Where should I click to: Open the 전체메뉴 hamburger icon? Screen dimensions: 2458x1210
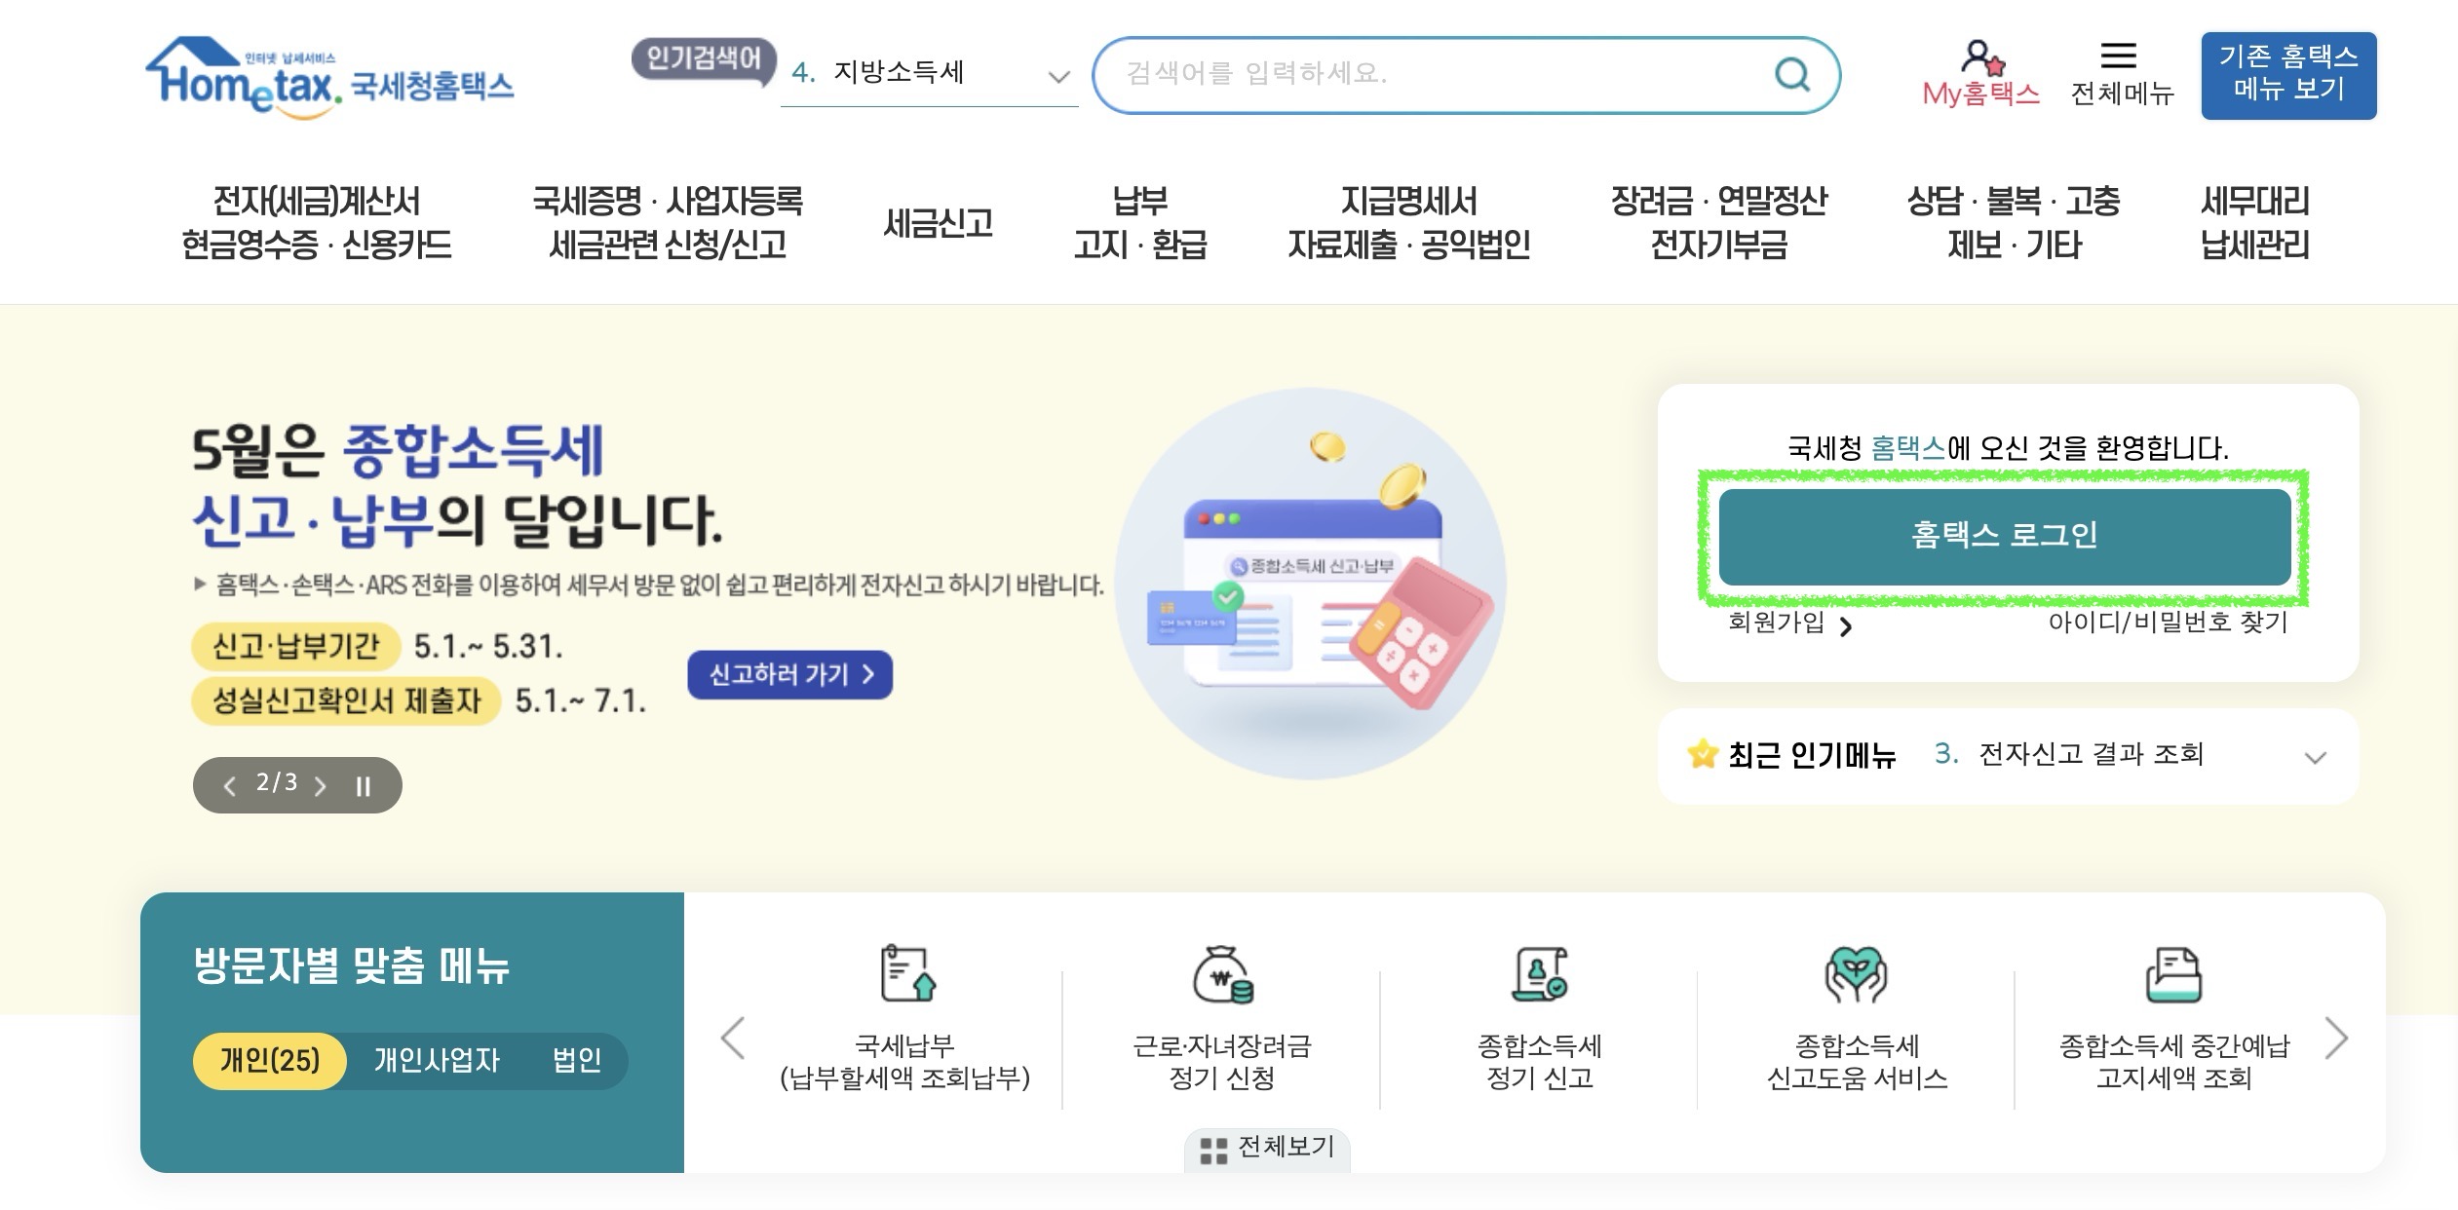click(x=2118, y=56)
